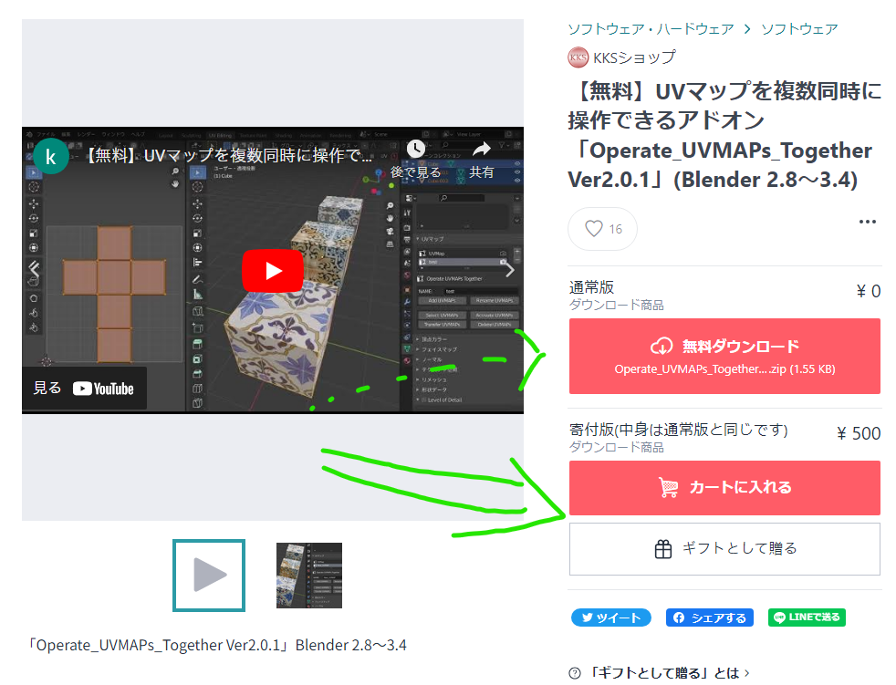Click the カートに入れる button
The height and width of the screenshot is (685, 896).
[x=724, y=488]
